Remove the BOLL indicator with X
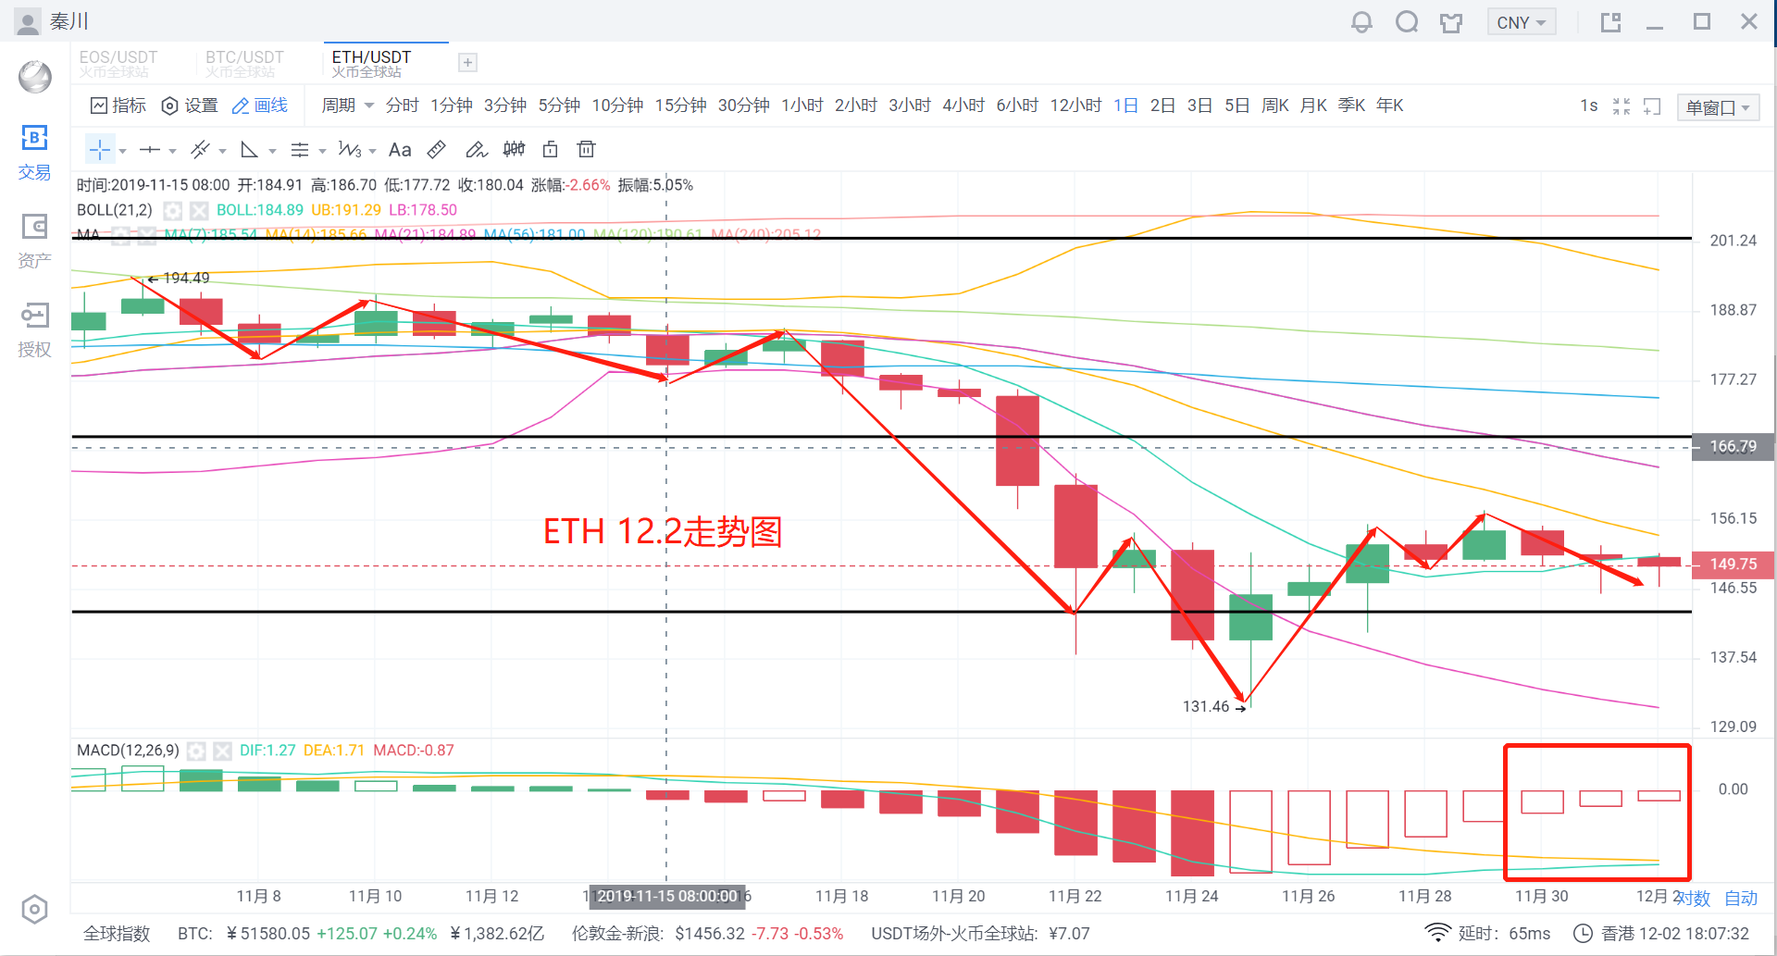 click(199, 211)
